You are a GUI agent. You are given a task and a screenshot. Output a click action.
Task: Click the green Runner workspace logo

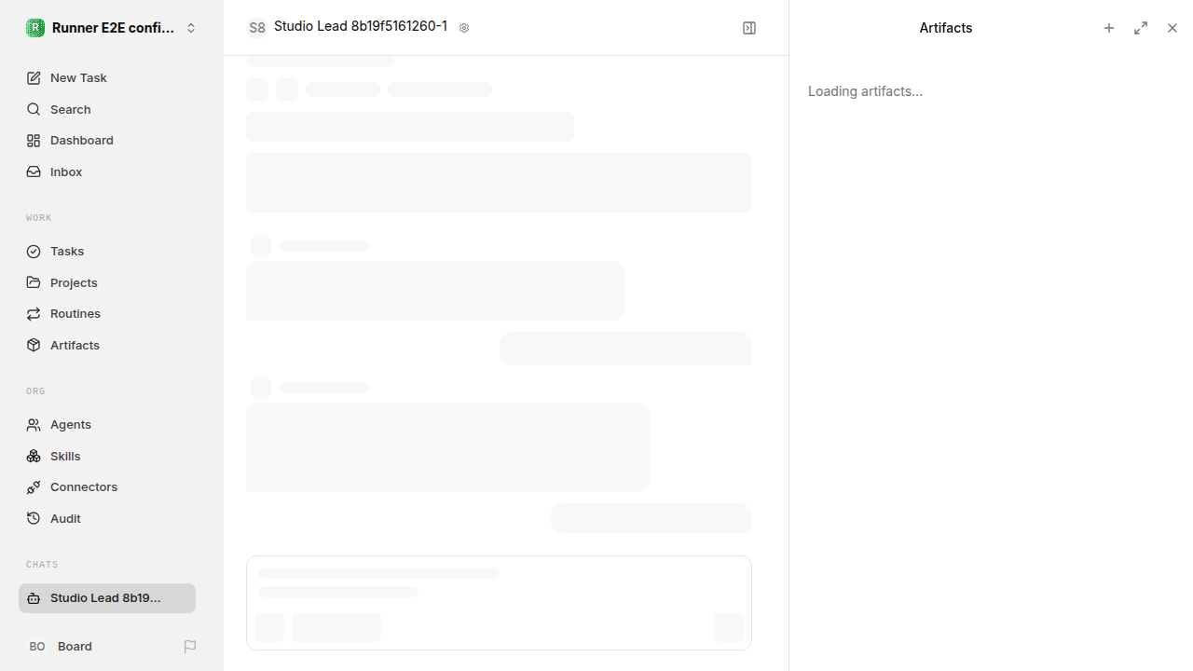tap(35, 28)
